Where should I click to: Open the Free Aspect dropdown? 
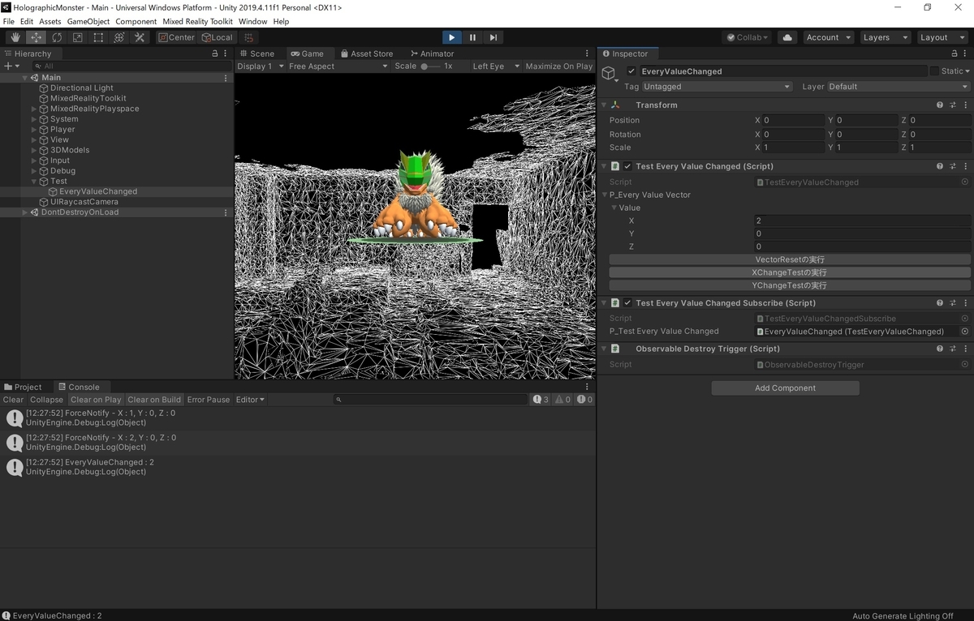(x=338, y=66)
